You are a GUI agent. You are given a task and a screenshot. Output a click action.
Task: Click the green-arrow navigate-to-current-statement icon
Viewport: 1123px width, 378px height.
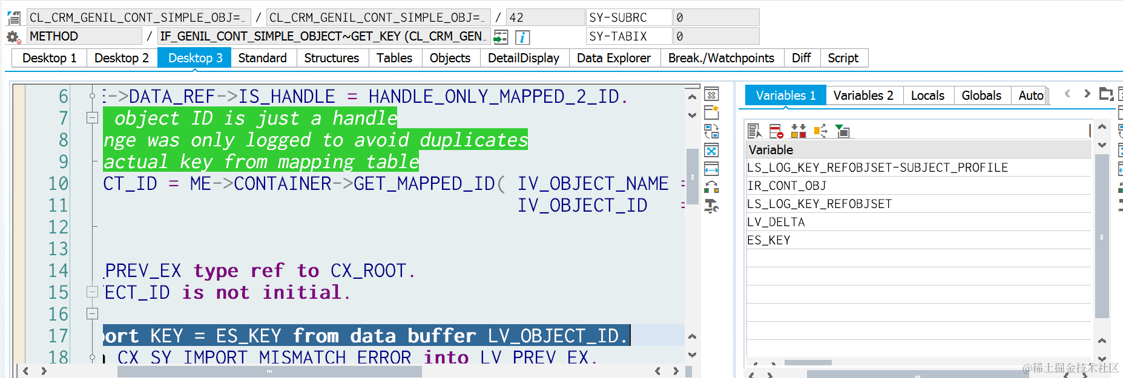pos(501,37)
